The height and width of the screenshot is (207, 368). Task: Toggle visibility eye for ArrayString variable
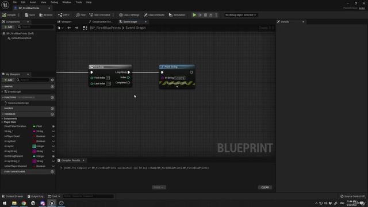pyautogui.click(x=53, y=151)
